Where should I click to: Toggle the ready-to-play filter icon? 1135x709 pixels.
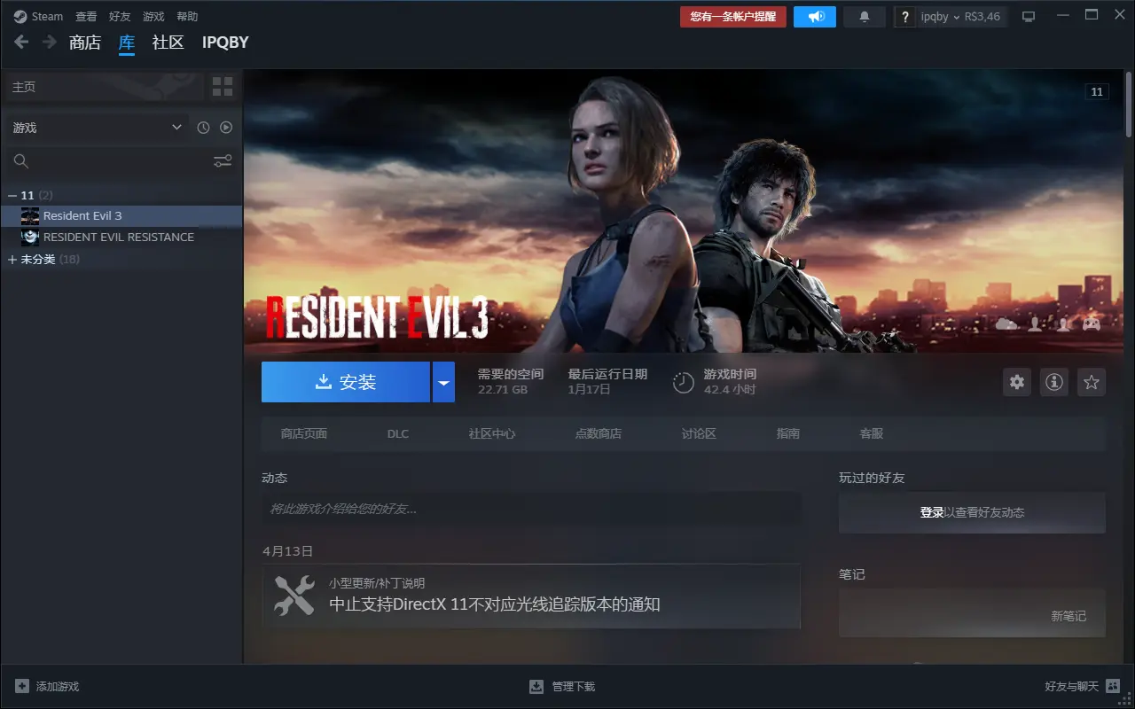226,128
